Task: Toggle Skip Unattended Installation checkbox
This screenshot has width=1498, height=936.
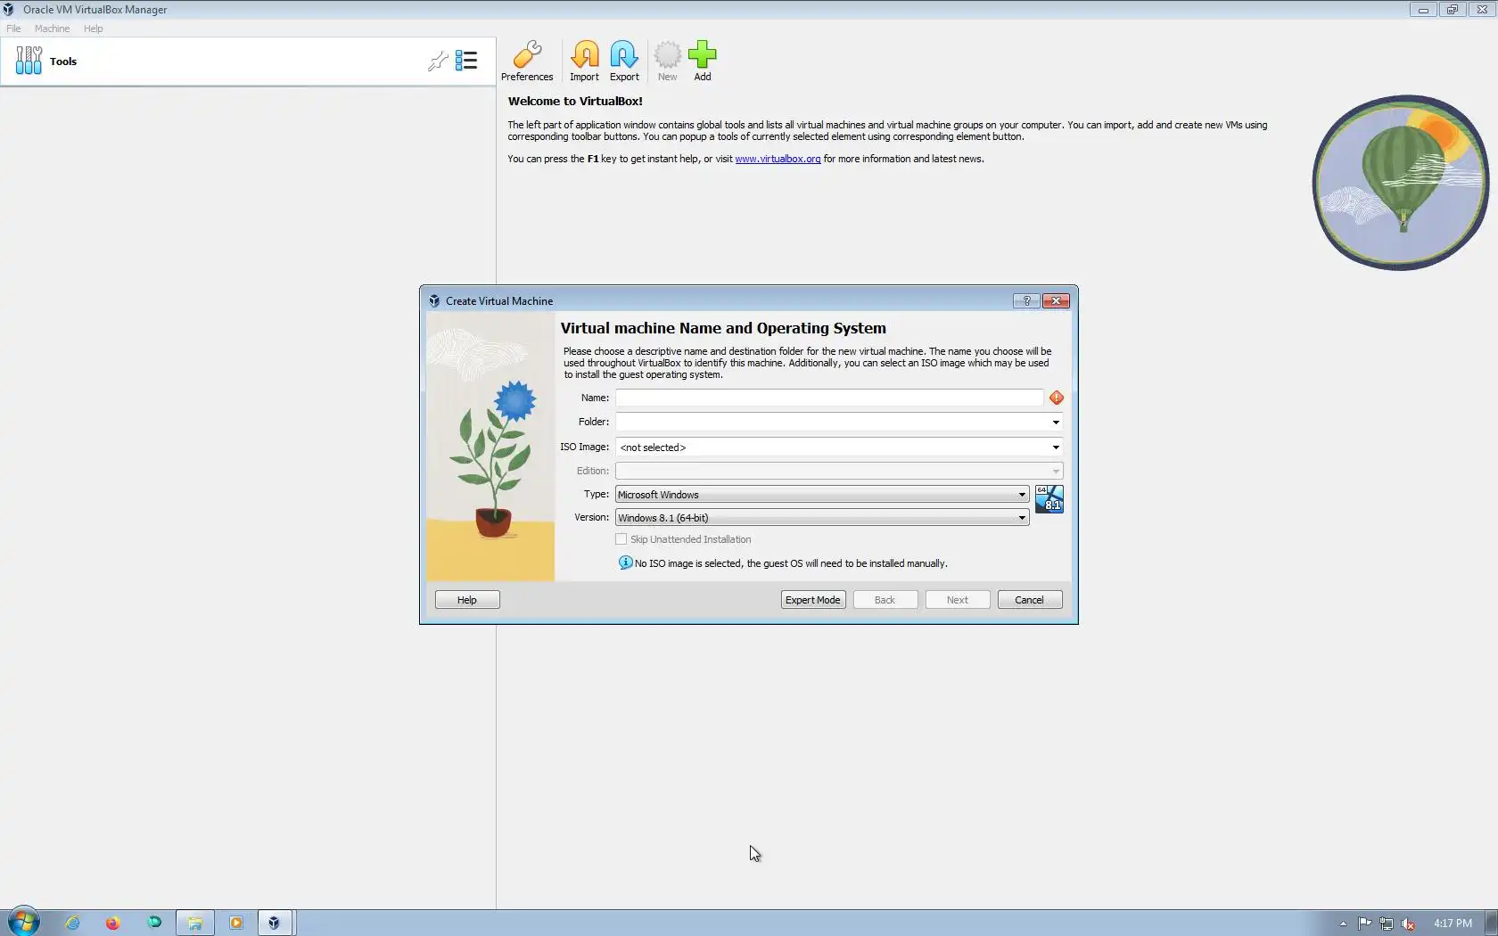Action: tap(621, 539)
